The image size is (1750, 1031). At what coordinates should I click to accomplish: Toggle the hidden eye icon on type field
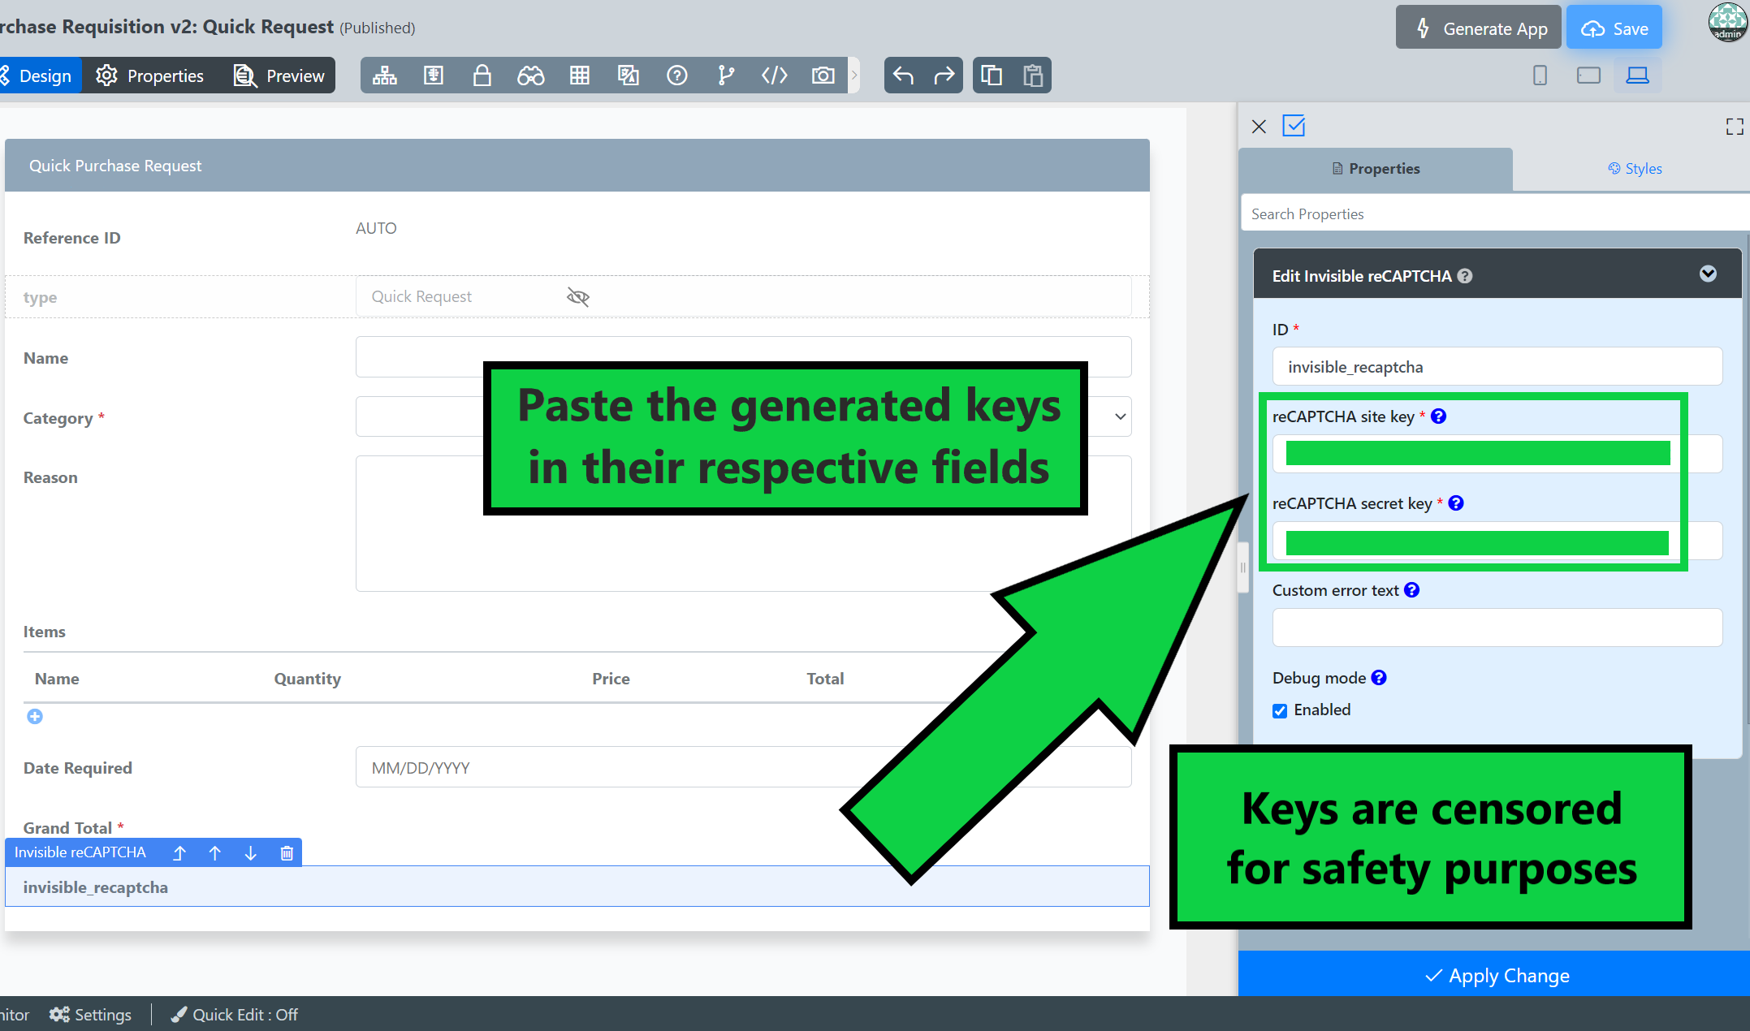click(577, 297)
